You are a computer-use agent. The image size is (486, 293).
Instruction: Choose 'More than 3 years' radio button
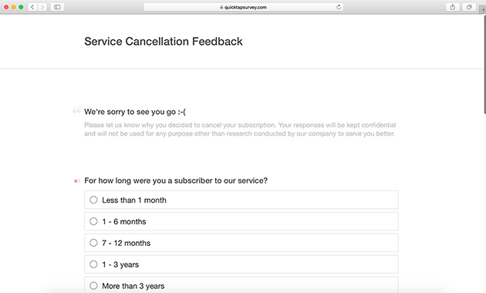coord(241,285)
